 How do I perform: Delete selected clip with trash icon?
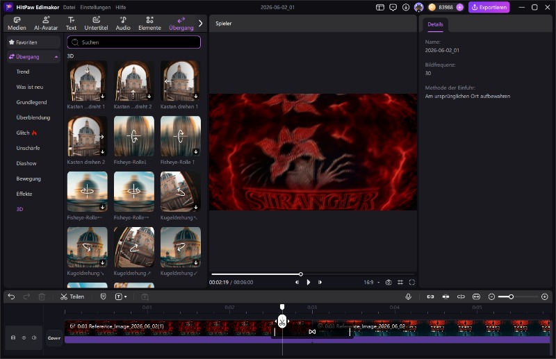point(42,297)
